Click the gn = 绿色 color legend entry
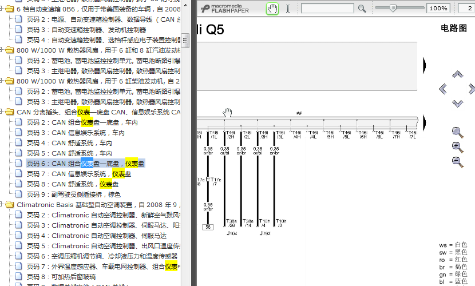 pos(453,274)
